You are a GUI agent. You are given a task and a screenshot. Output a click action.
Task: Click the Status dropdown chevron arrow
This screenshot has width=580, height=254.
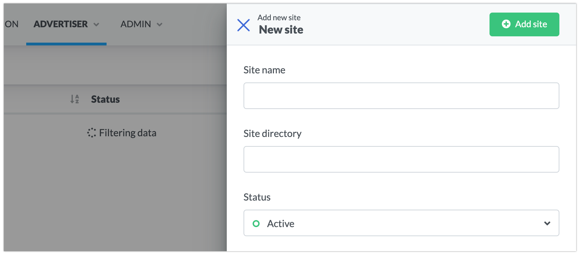547,223
